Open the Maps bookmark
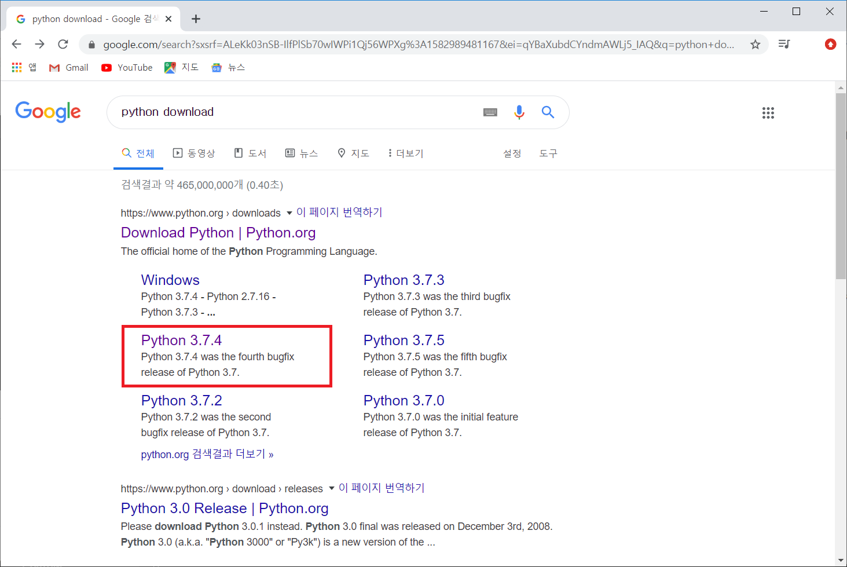The image size is (847, 567). [181, 67]
